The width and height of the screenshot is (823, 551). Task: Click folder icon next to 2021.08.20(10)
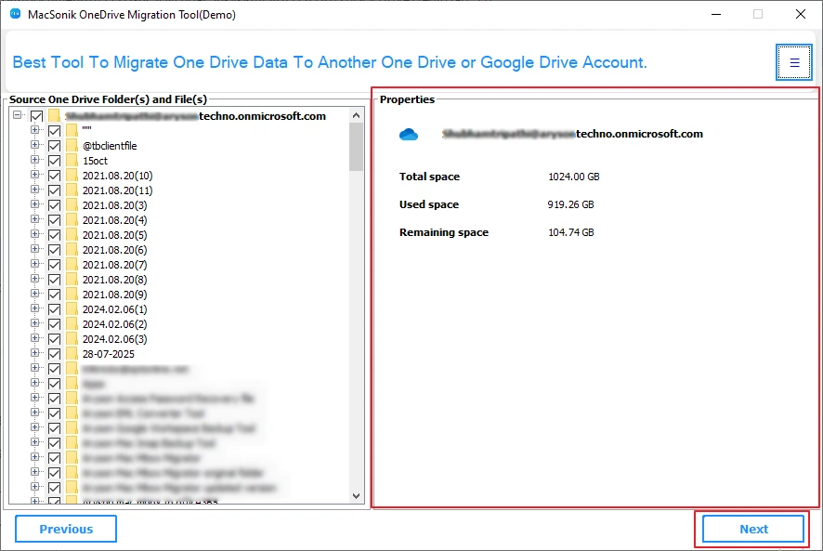pyautogui.click(x=72, y=176)
